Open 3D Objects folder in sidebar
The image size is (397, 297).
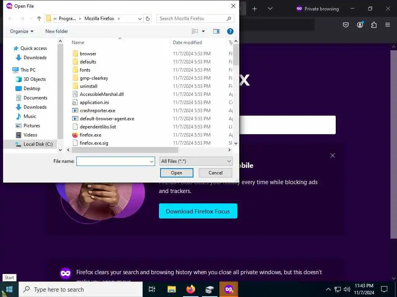tap(35, 79)
